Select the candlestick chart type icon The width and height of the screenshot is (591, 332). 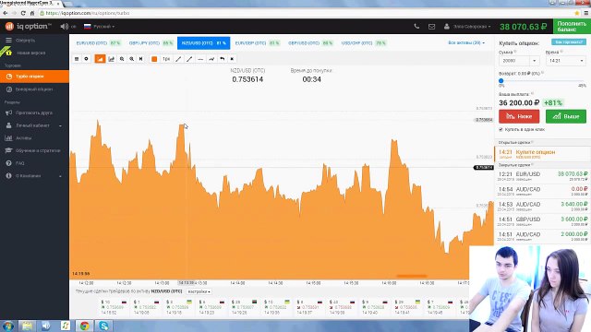point(111,59)
